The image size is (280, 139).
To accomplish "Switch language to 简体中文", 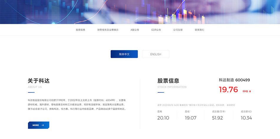I will click(x=124, y=54).
